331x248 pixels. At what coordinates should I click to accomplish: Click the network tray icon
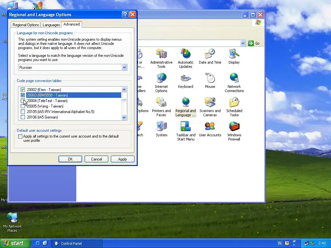tap(306, 243)
